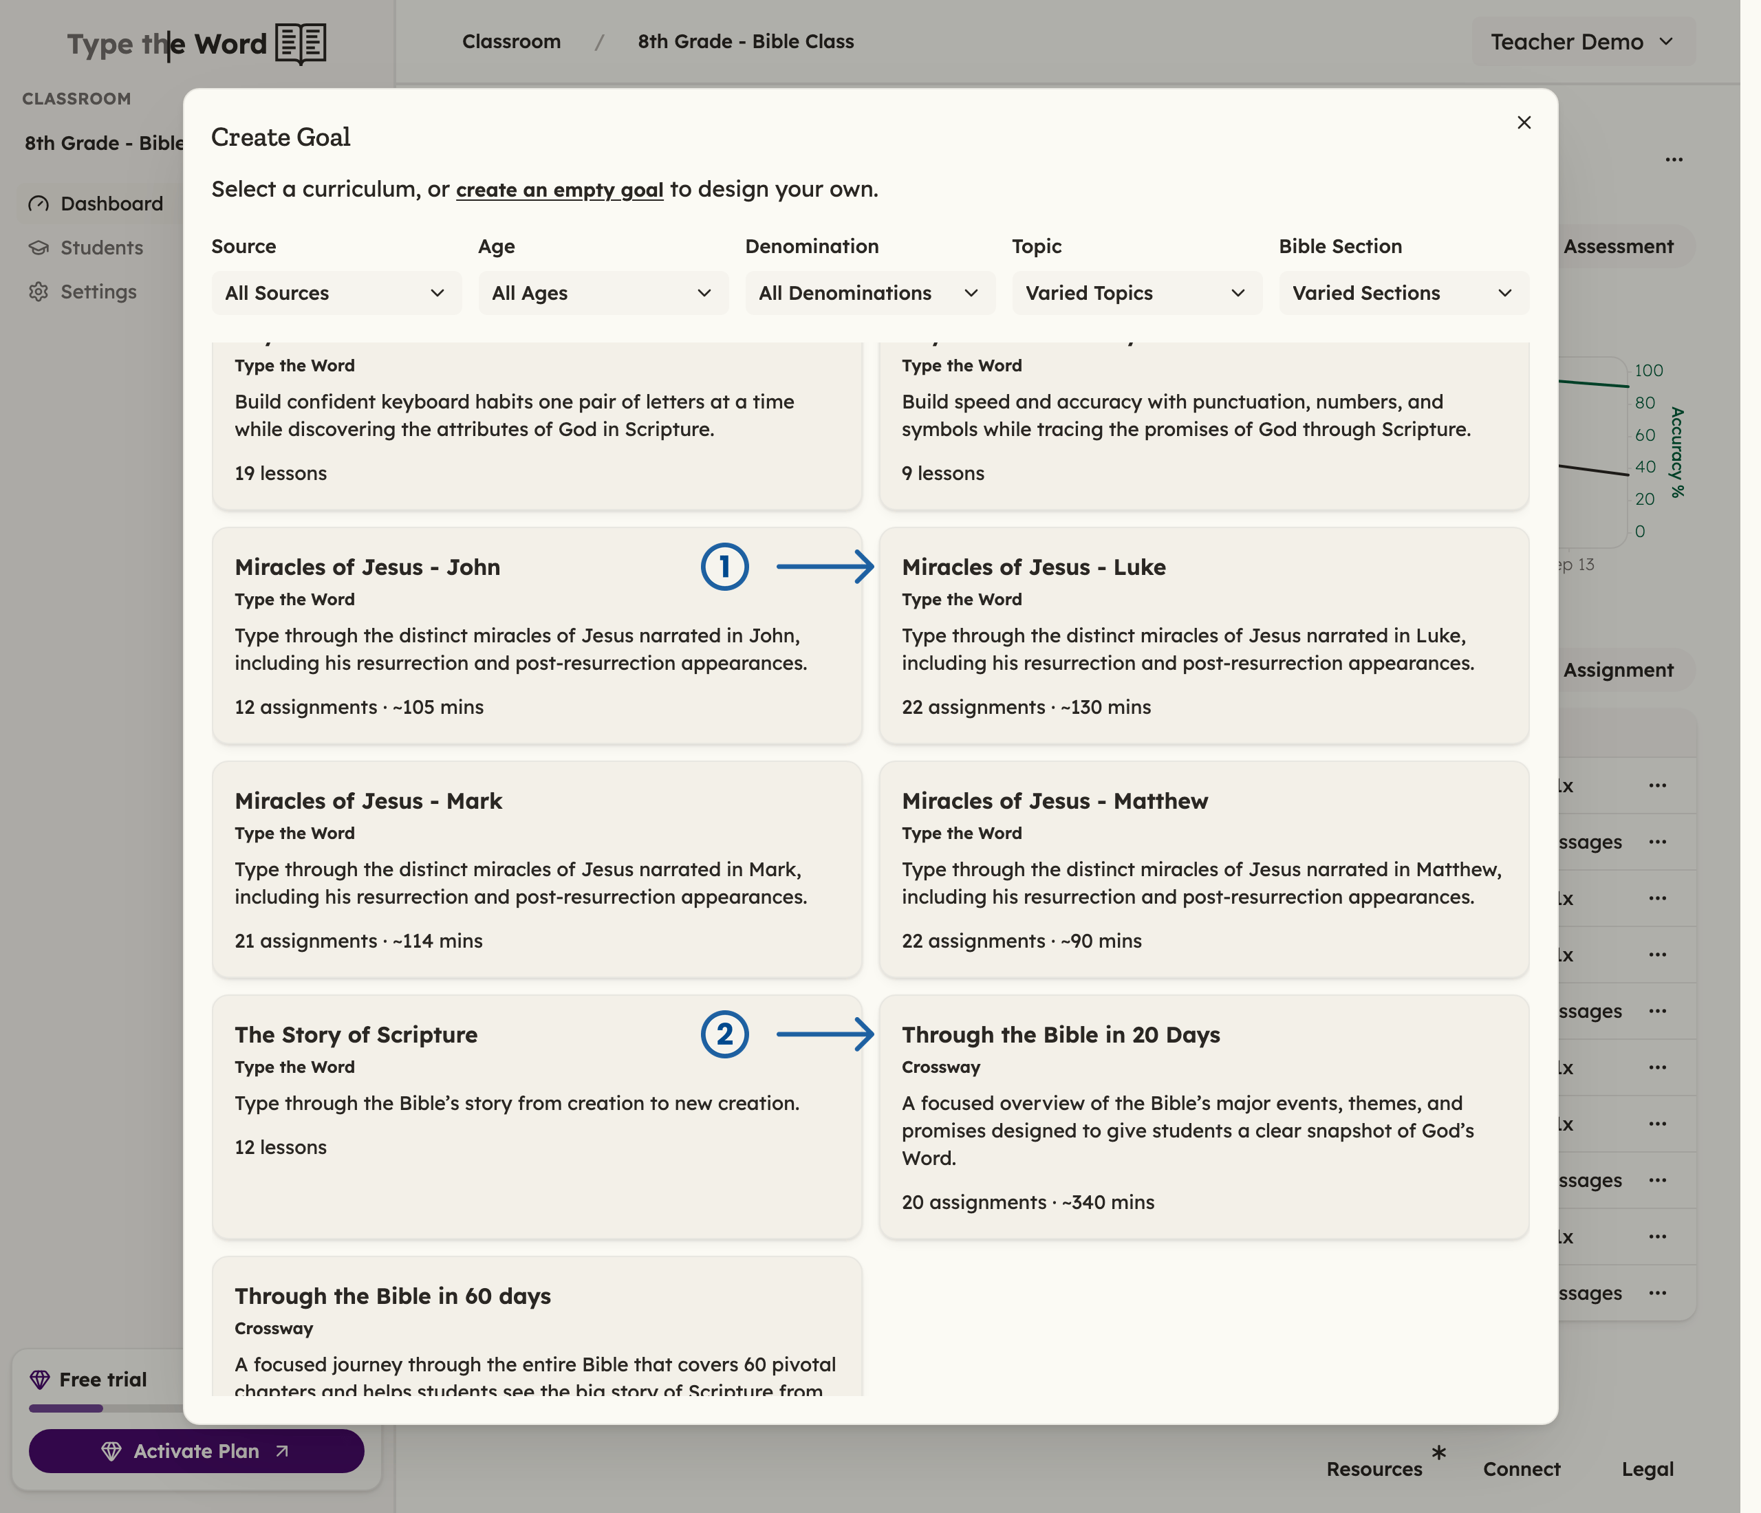Select the 19 lessons keyboard habits curriculum card
The height and width of the screenshot is (1513, 1761).
[x=537, y=426]
